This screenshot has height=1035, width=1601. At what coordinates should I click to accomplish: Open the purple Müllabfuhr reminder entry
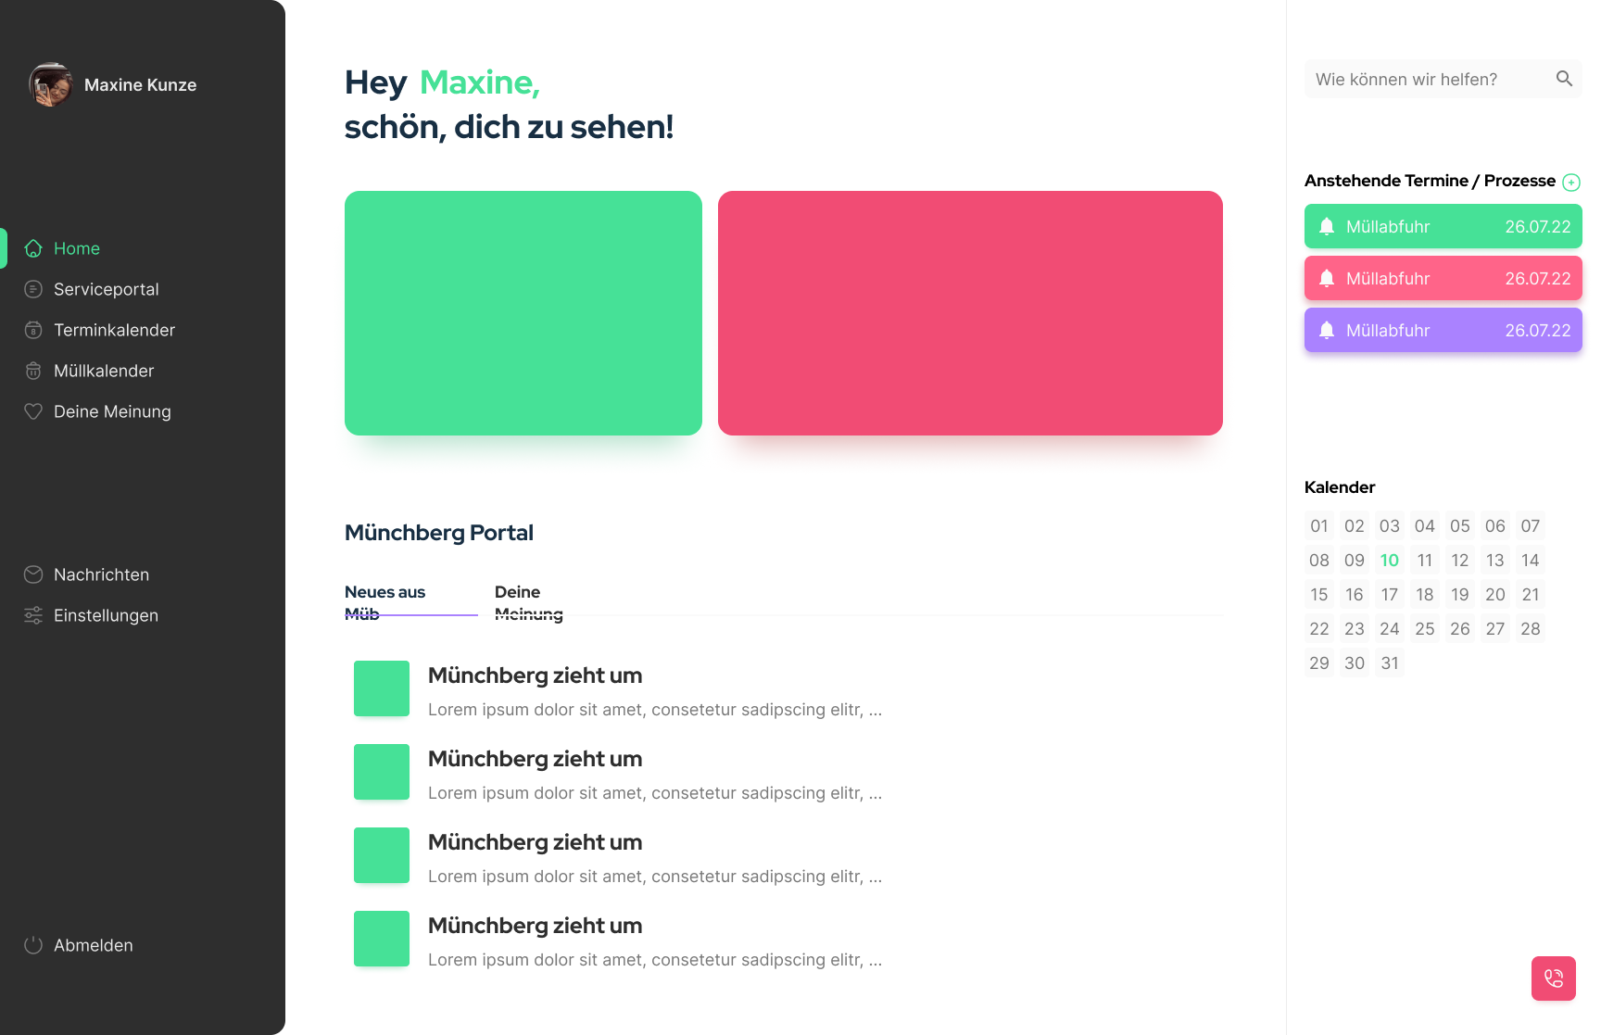pyautogui.click(x=1443, y=330)
